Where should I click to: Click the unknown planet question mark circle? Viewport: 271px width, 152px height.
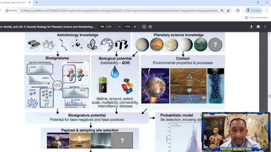pos(215,45)
